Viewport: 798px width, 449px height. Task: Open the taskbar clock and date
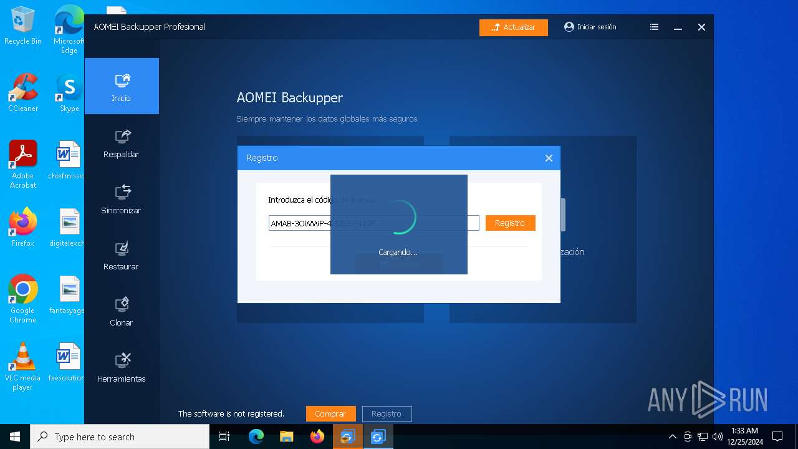coord(745,437)
